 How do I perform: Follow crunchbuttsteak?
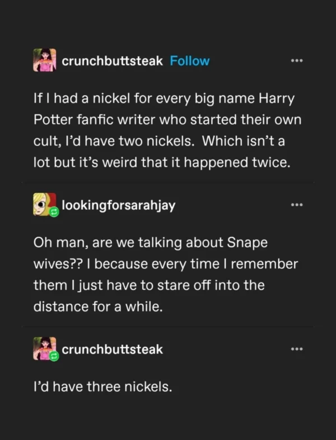point(189,61)
